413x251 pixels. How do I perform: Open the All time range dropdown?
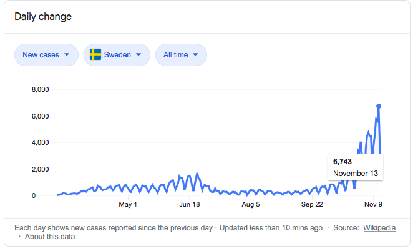[181, 55]
